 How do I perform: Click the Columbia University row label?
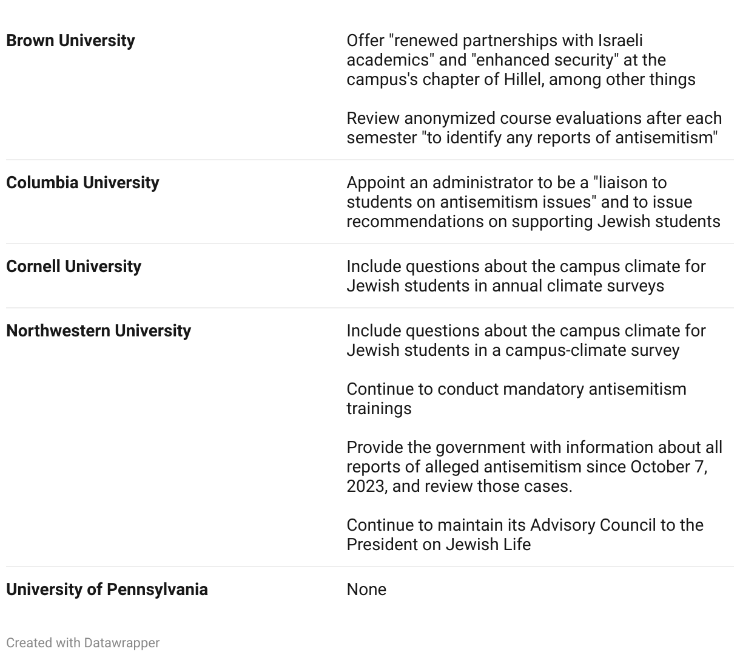(x=82, y=183)
